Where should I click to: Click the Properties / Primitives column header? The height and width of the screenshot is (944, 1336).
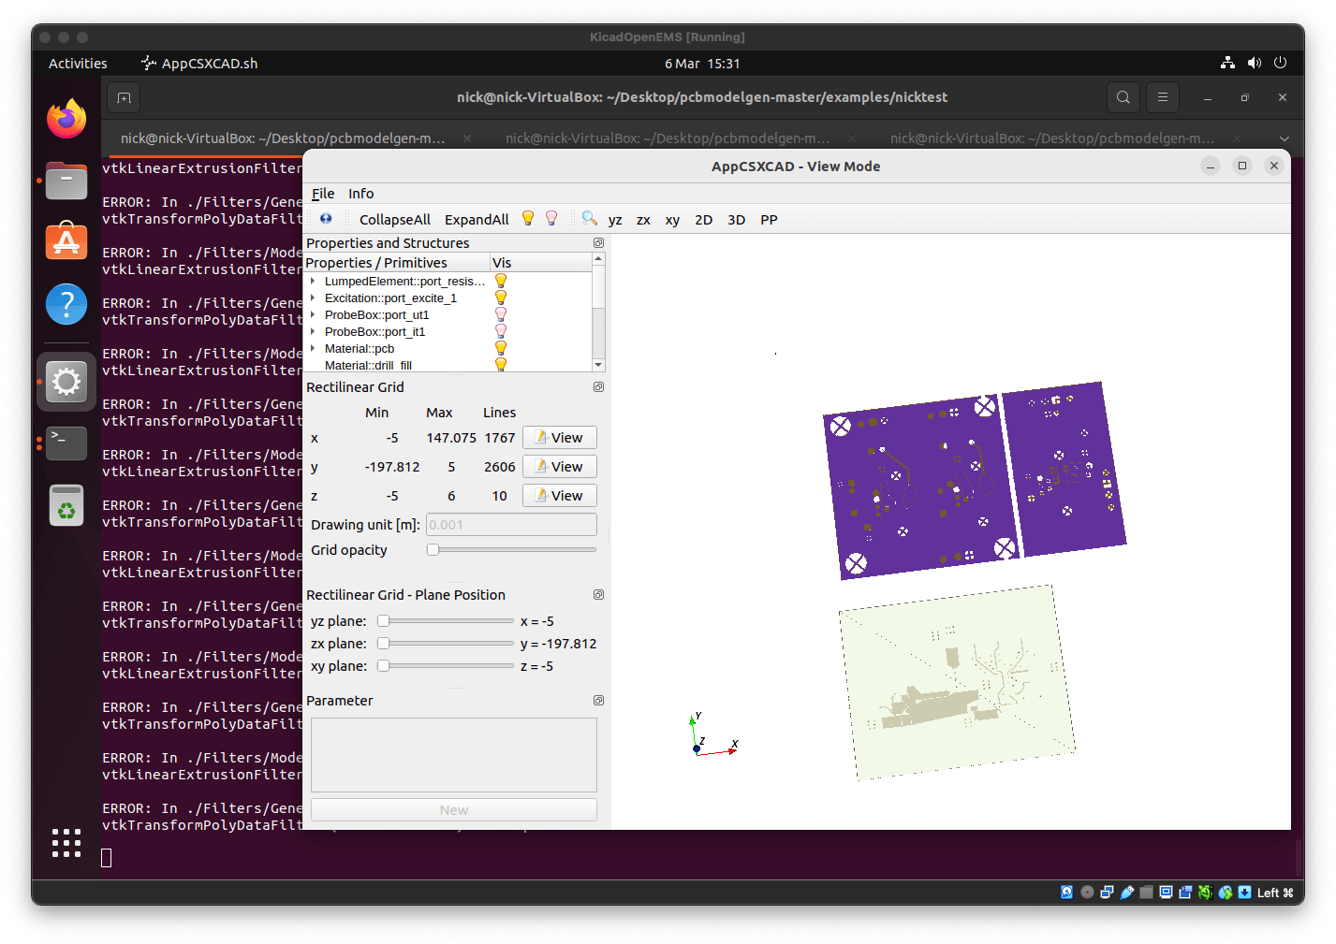click(x=397, y=263)
